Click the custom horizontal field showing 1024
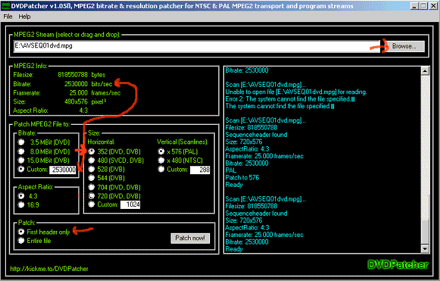This screenshot has width=440, height=281. coord(130,204)
